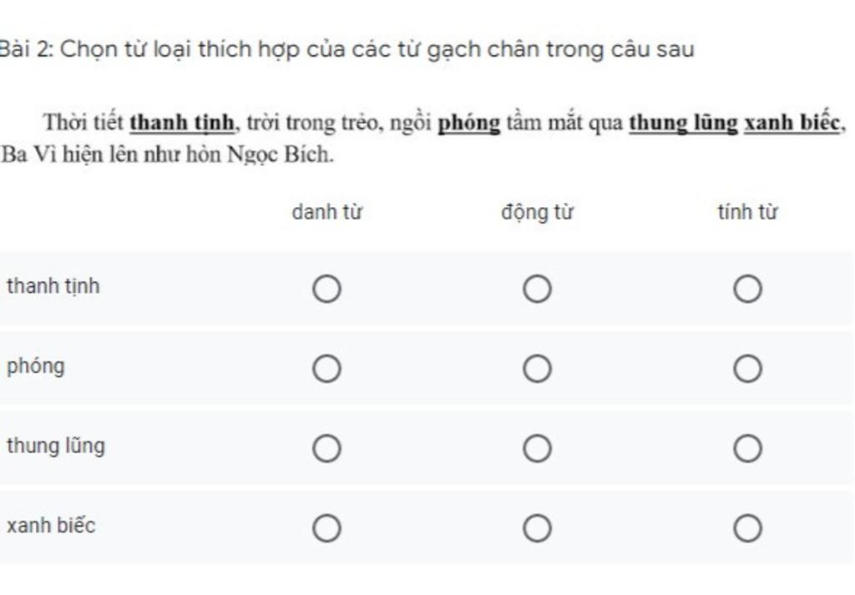Click the 'phóng' row label
This screenshot has height=595, width=855.
[x=35, y=366]
